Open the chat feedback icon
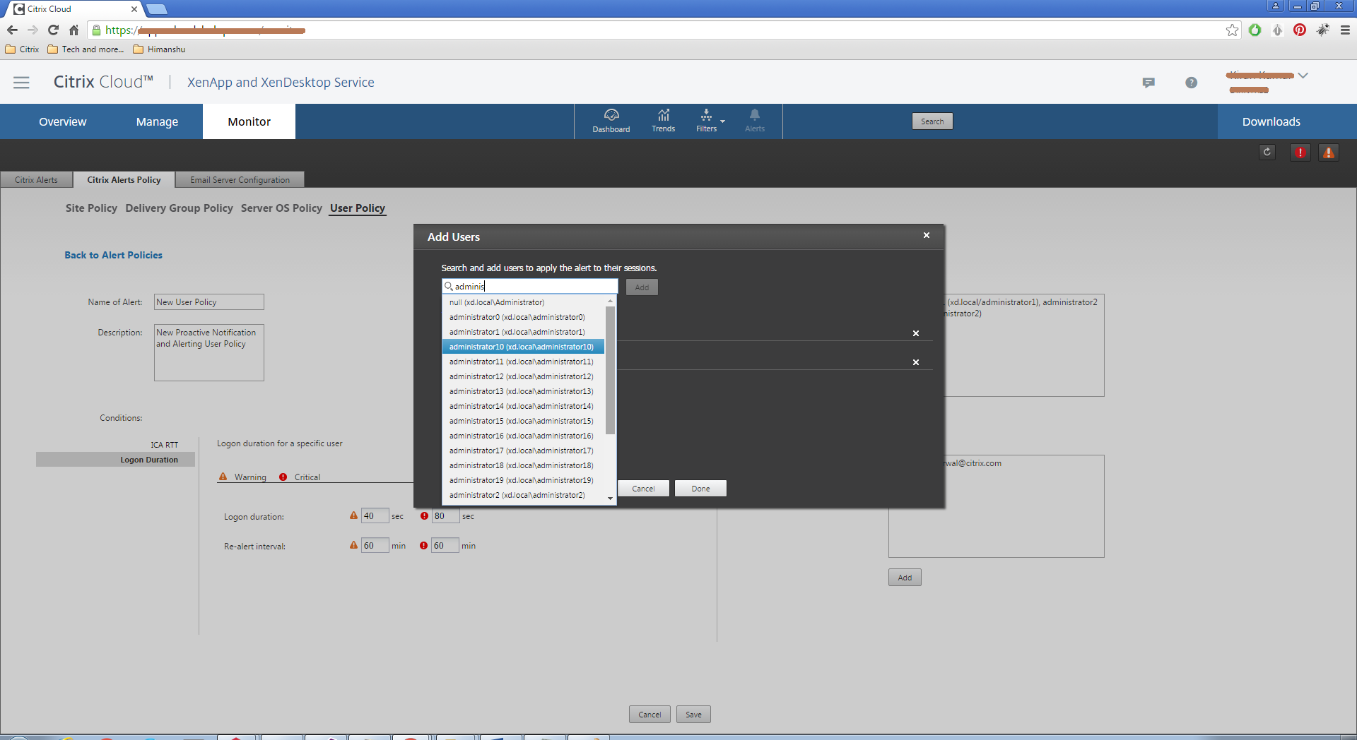The height and width of the screenshot is (740, 1357). (1149, 83)
